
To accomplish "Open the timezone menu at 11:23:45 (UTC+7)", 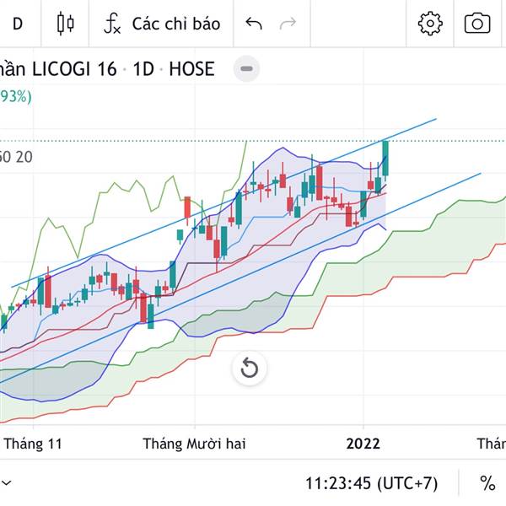I will (x=372, y=483).
